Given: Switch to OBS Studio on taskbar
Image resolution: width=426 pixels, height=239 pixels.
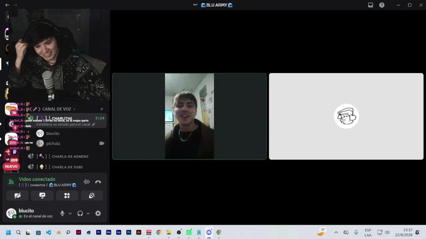Looking at the screenshot, I should coord(179,232).
